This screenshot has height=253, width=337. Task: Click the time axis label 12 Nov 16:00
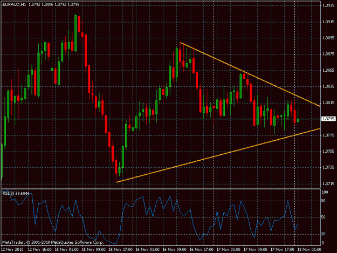(x=40, y=250)
